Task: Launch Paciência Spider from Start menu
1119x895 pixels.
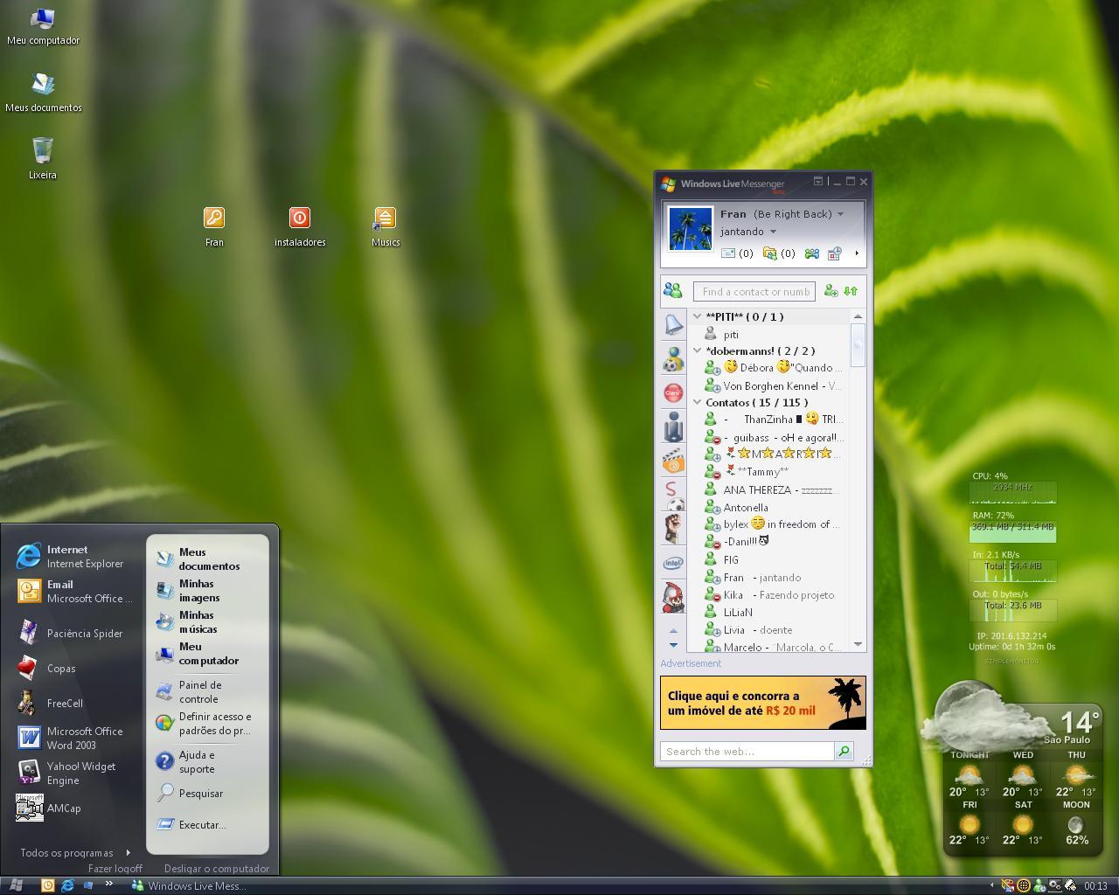Action: [x=73, y=633]
